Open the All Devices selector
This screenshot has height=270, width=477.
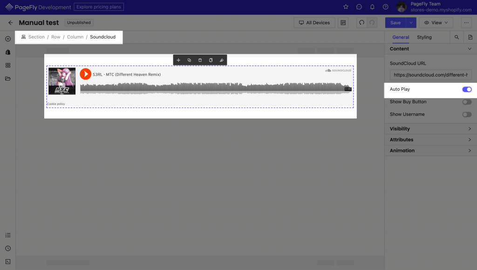pos(314,23)
